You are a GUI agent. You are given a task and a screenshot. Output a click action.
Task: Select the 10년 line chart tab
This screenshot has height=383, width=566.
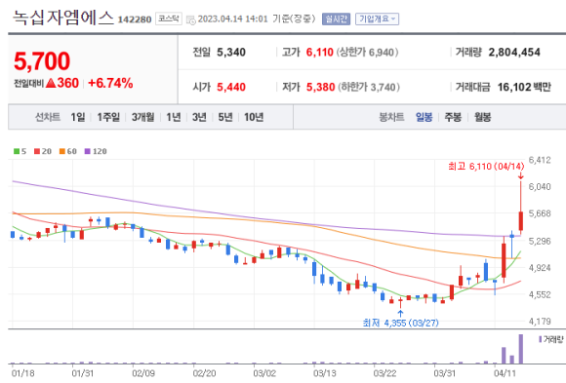[254, 117]
